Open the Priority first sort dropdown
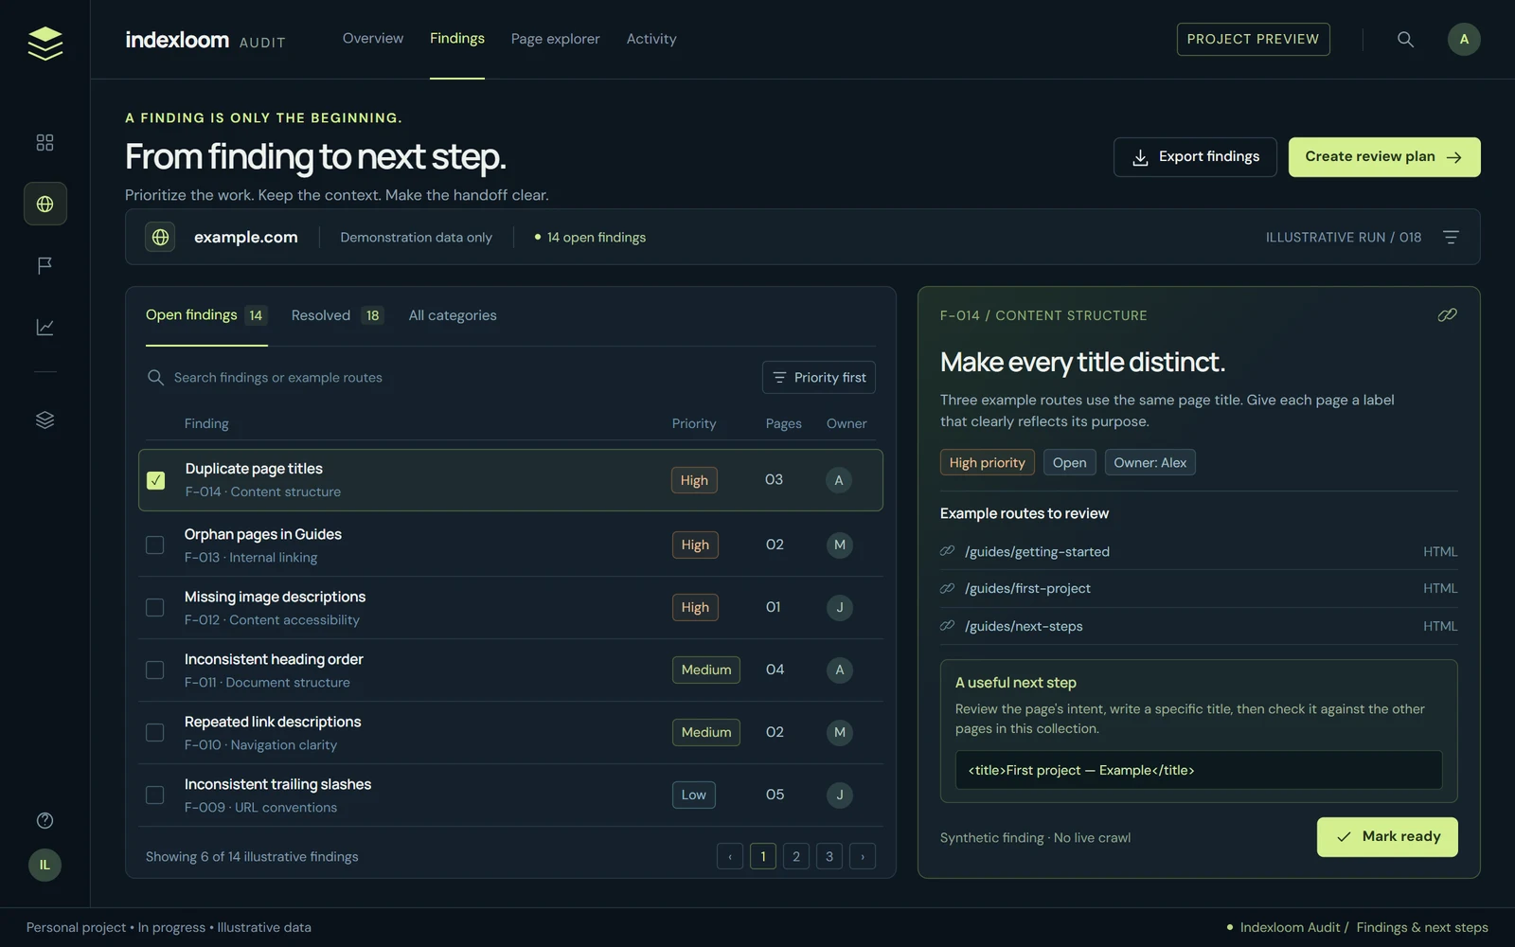Image resolution: width=1515 pixels, height=947 pixels. pyautogui.click(x=819, y=377)
